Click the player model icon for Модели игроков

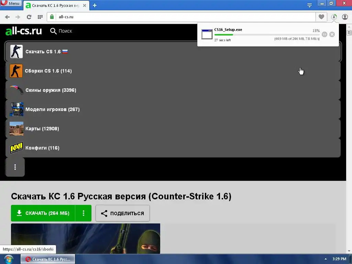coord(16,109)
